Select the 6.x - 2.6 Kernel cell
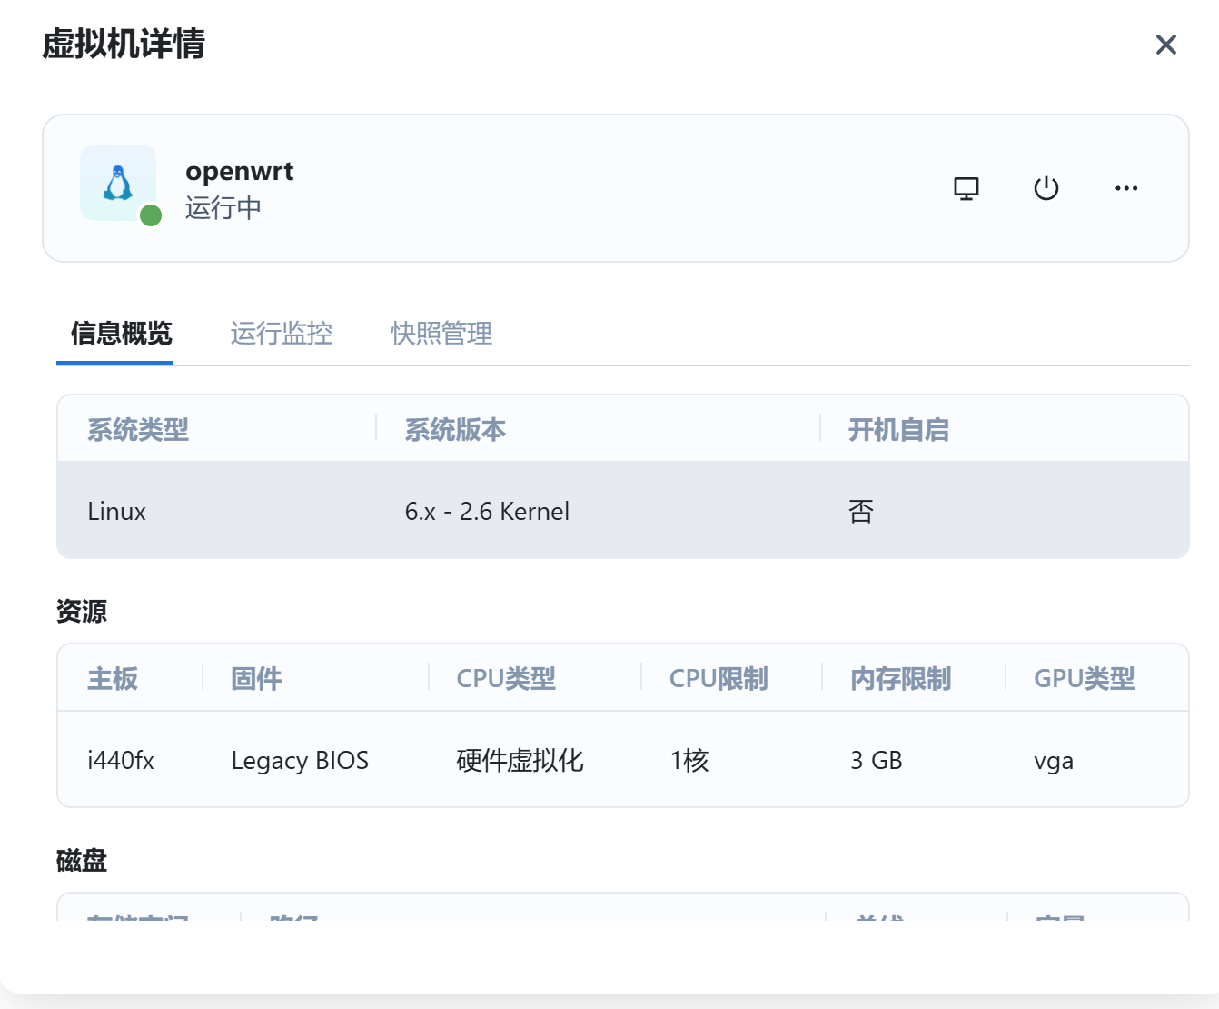This screenshot has height=1009, width=1219. coord(487,511)
